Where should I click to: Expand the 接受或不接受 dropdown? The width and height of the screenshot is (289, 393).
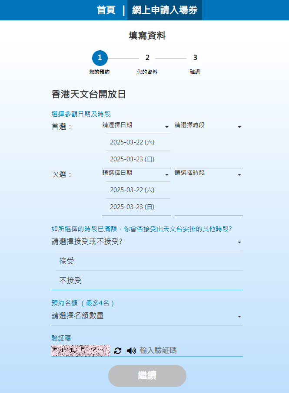147,242
